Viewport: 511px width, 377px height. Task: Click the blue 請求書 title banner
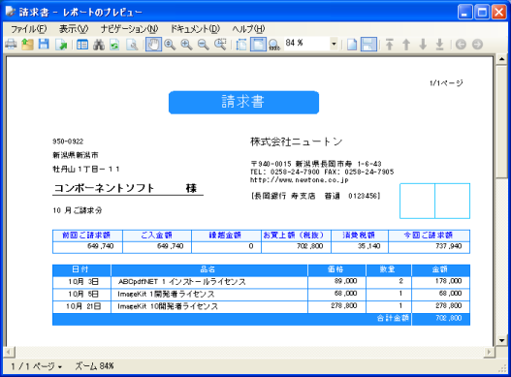[x=243, y=103]
